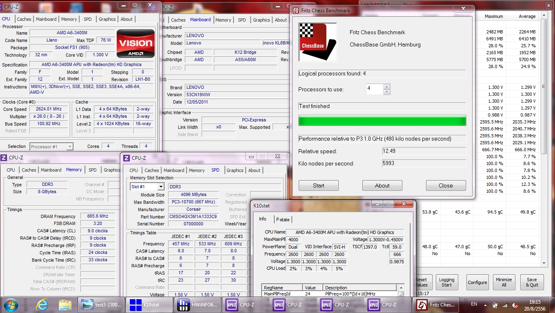
Task: Switch to the P-state tab in K10stat
Action: (x=283, y=219)
